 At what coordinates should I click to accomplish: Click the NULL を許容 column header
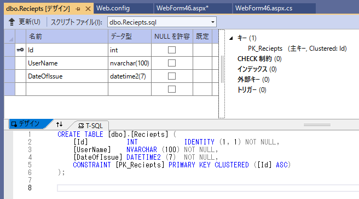point(172,37)
